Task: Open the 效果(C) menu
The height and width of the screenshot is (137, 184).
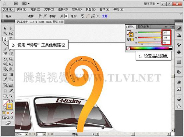Action: click(77, 10)
